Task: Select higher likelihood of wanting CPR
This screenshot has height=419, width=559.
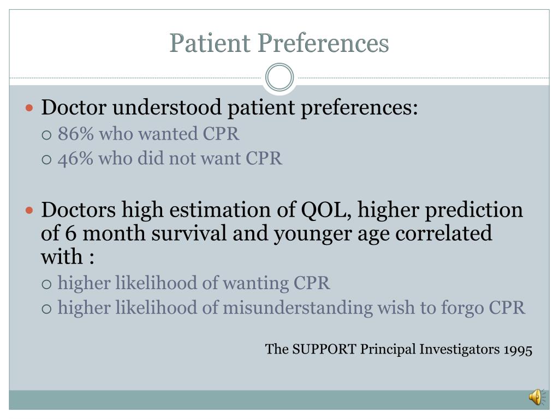Action: pos(194,283)
